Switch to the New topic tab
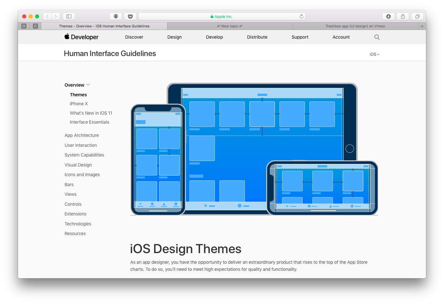 [230, 26]
